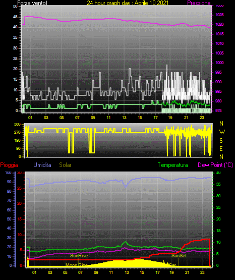The height and width of the screenshot is (280, 235).
Task: Click the Umidita legend label
Action: (42, 164)
